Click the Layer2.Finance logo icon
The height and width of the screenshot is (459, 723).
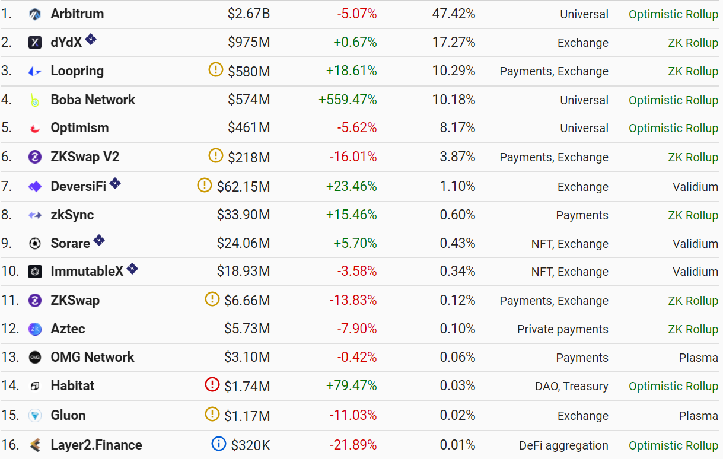[35, 445]
